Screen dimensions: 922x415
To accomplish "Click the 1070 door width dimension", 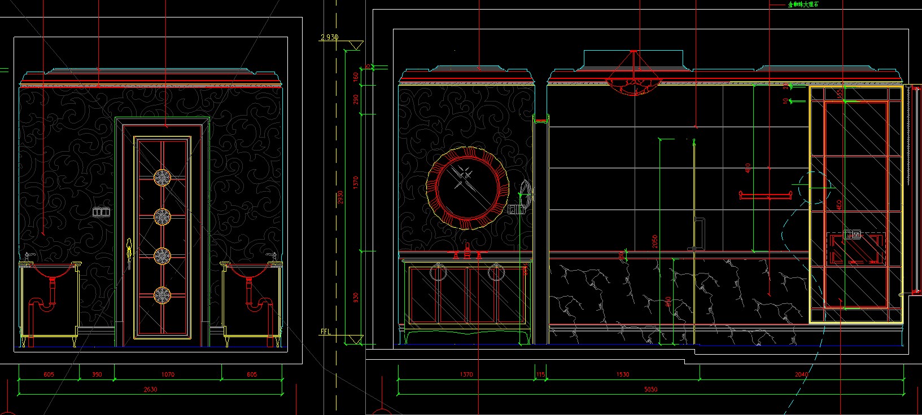I will click(168, 374).
